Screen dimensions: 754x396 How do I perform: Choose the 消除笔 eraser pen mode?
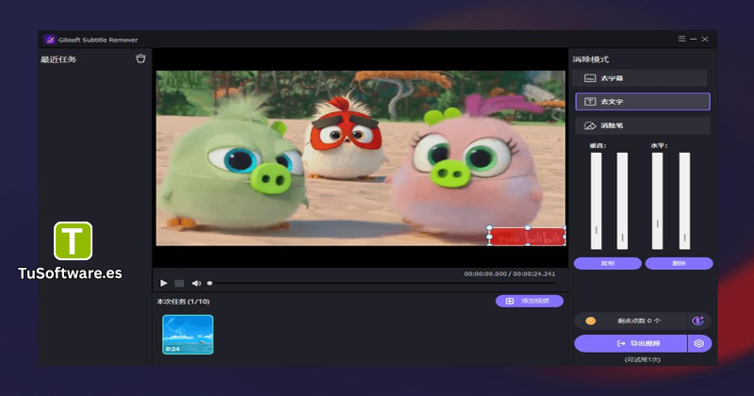(x=643, y=125)
